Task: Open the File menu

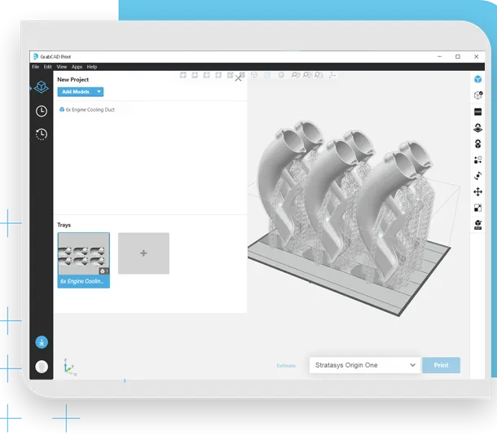Action: [x=36, y=67]
